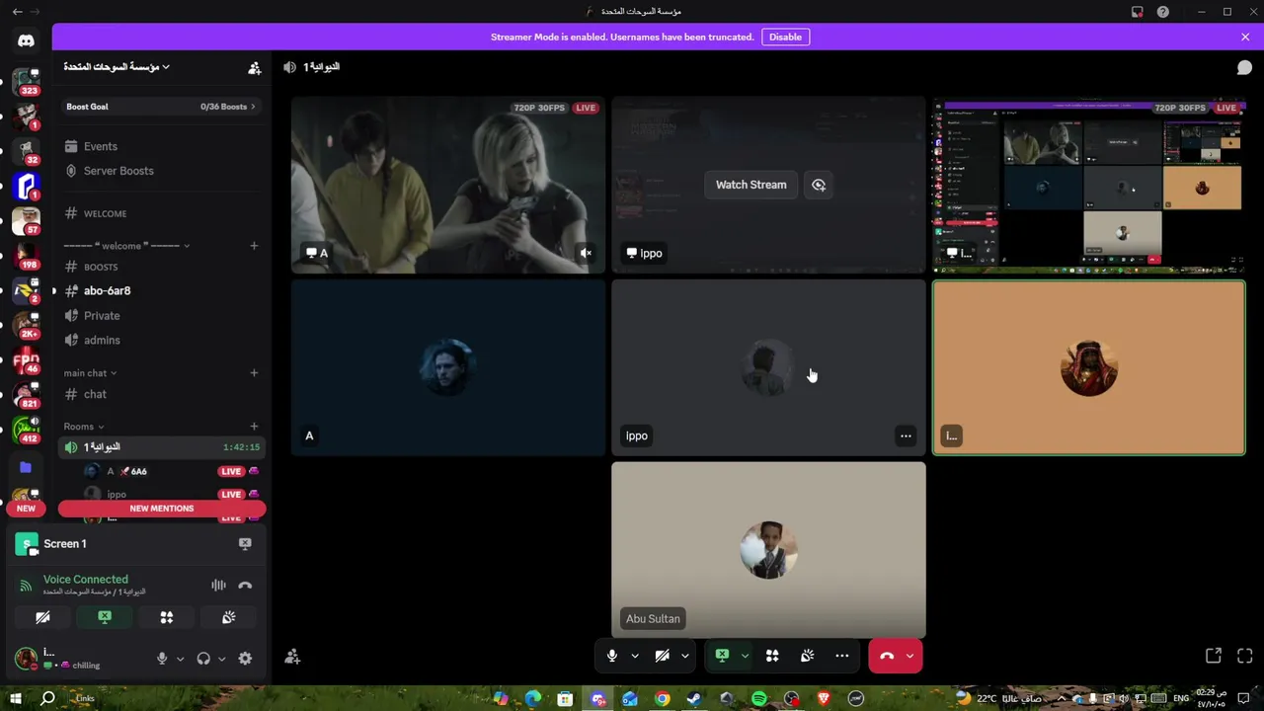1264x711 pixels.
Task: Collapse the main chat category
Action: 90,373
